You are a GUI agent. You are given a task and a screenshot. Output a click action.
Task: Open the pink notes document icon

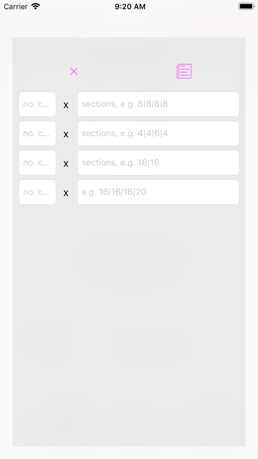(x=184, y=71)
